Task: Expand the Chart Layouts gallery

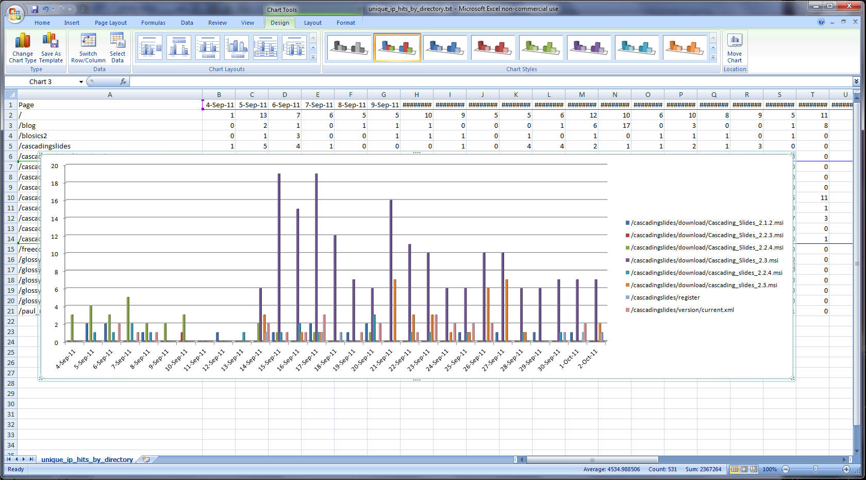Action: pos(313,58)
